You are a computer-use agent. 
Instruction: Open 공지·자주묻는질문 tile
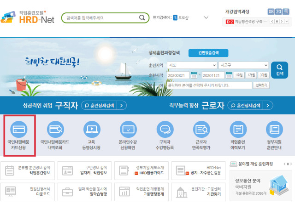[199, 170]
